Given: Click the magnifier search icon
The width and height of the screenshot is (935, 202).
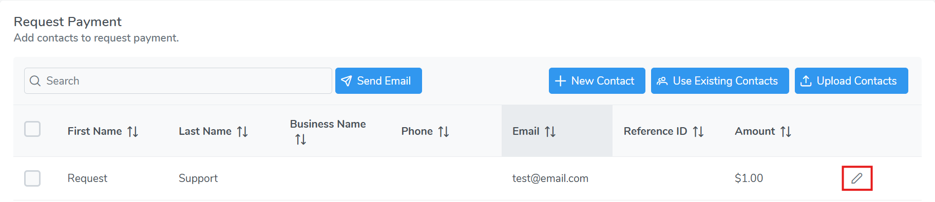Looking at the screenshot, I should click(x=35, y=81).
